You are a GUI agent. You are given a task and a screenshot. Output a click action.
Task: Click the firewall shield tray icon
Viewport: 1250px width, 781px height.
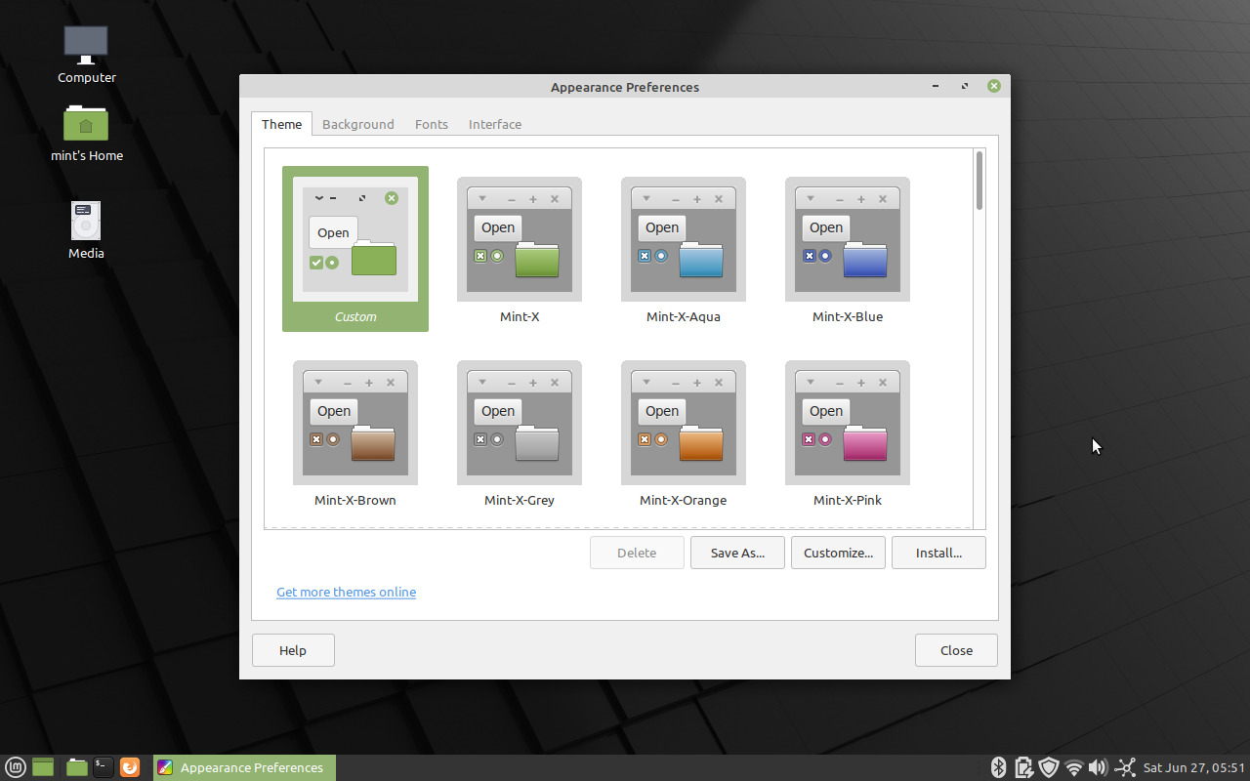pos(1049,767)
